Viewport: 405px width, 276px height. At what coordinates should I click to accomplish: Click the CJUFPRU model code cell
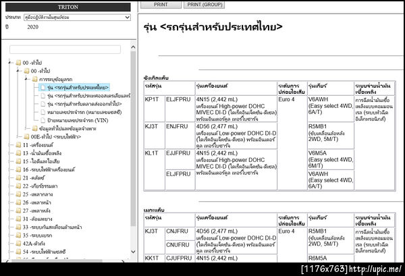[179, 258]
